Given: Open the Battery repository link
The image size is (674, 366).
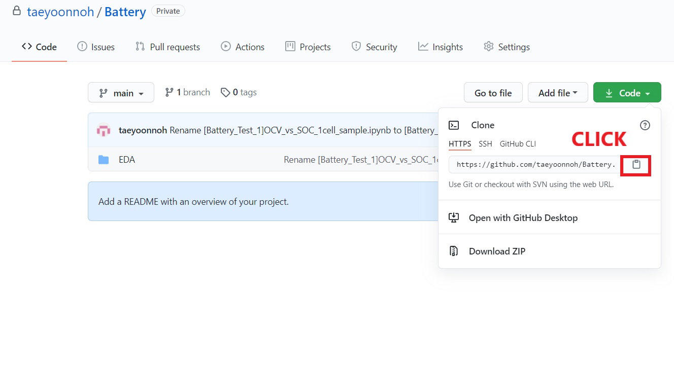Looking at the screenshot, I should pos(125,12).
